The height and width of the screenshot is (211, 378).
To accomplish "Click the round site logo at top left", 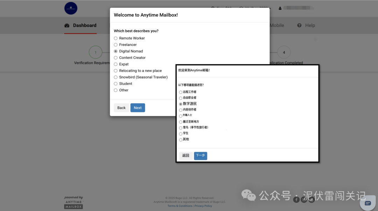I will tap(71, 8).
